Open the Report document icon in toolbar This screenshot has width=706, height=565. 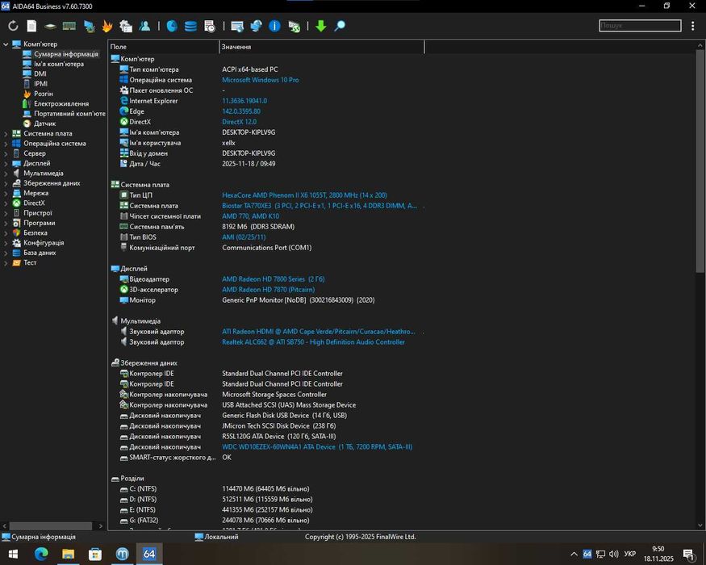(31, 26)
